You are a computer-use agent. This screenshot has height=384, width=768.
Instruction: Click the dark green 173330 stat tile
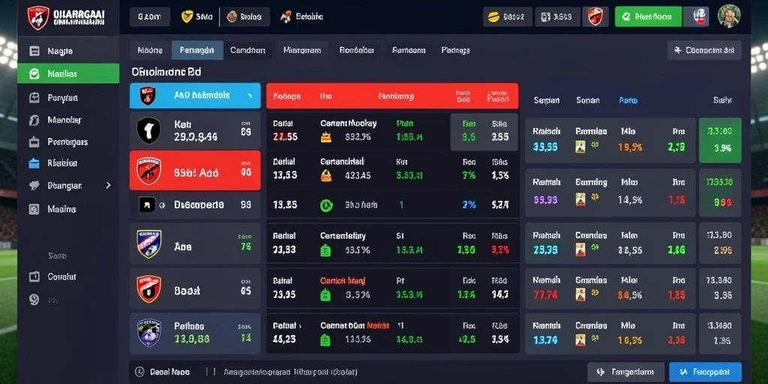(x=720, y=193)
